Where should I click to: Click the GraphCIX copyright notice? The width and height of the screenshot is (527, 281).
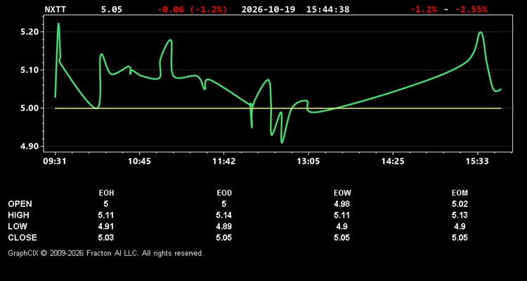click(105, 253)
